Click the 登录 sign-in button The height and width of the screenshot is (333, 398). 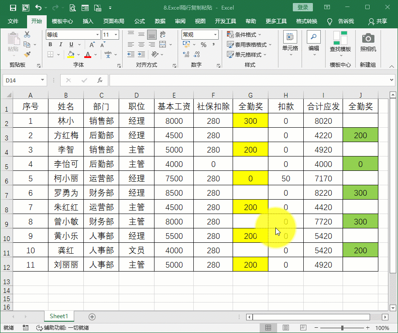tap(302, 7)
